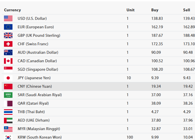Screen dimensions: 195x140
Task: Select the AED sell rate 37.96
Action: click(x=189, y=120)
